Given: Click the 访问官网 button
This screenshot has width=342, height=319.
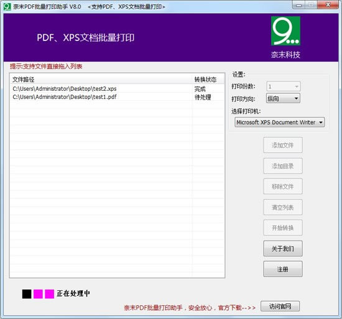Looking at the screenshot, I should pos(280,307).
